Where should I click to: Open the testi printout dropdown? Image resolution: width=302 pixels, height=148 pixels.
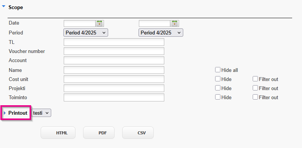pos(41,113)
